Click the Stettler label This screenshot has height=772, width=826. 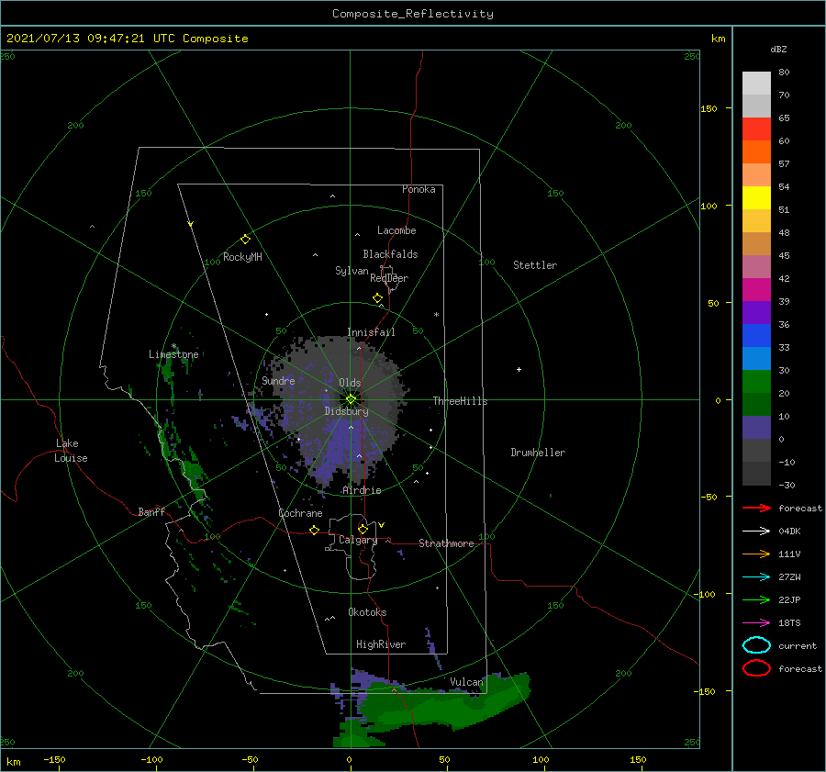pyautogui.click(x=535, y=265)
